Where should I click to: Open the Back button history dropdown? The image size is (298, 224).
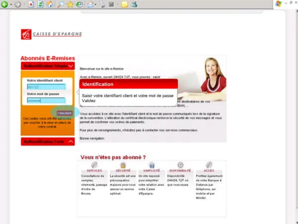click(x=11, y=4)
